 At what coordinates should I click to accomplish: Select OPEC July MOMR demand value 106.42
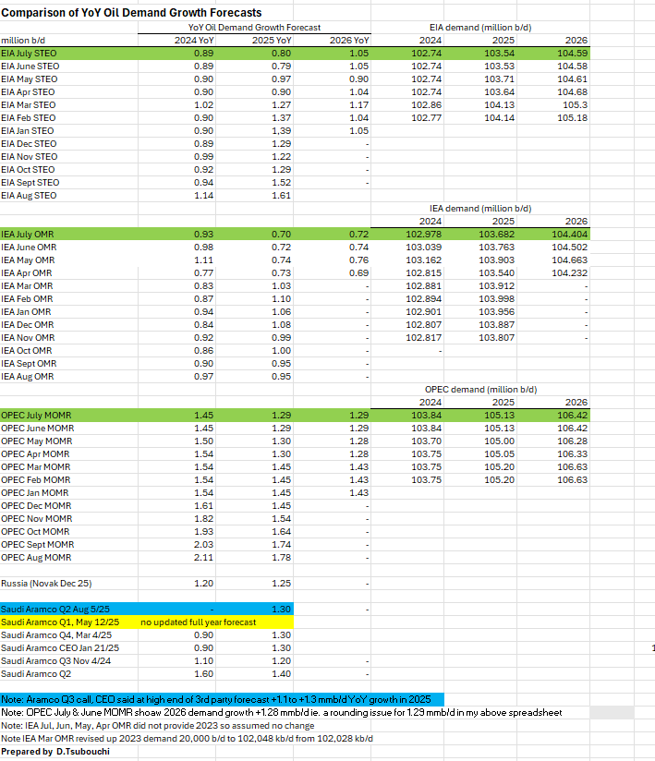(572, 416)
